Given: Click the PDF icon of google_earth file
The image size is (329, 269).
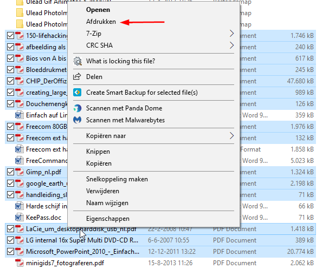Looking at the screenshot, I should (x=20, y=183).
